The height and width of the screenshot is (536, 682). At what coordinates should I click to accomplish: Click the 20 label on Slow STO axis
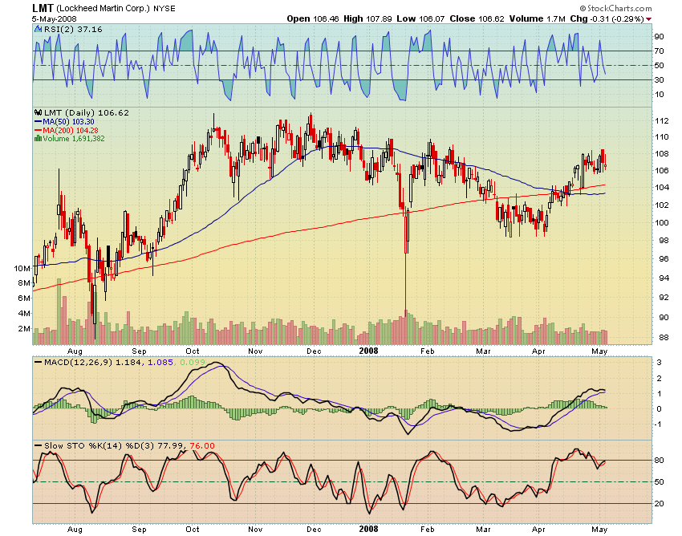[660, 503]
